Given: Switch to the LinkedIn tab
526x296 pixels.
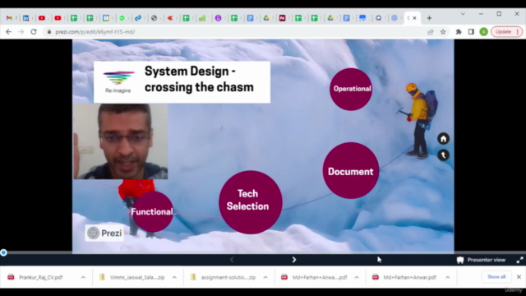Looking at the screenshot, I should 25,18.
